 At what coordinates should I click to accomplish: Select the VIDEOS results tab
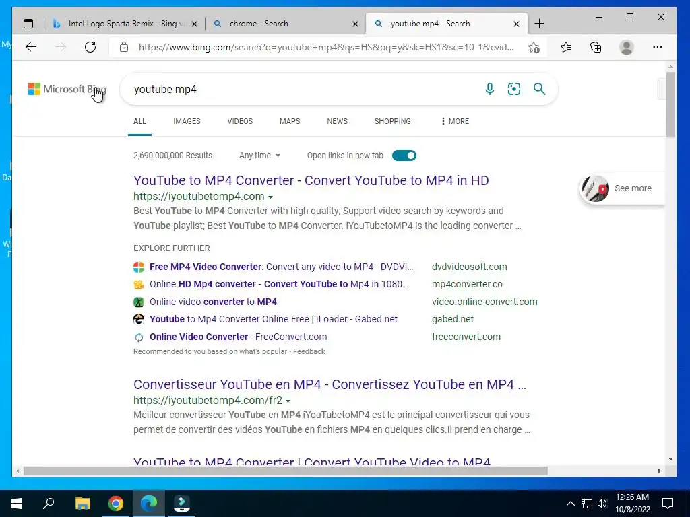tap(240, 121)
